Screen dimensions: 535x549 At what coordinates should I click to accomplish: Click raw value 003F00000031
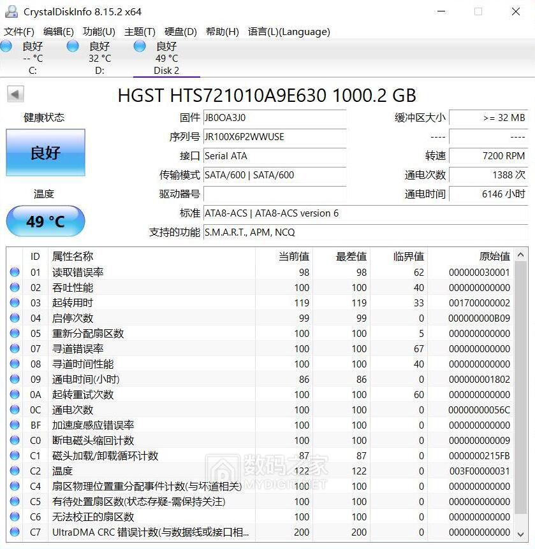(x=480, y=471)
